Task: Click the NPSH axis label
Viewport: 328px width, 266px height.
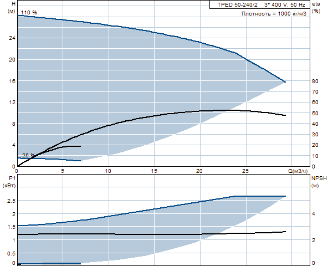Action: coord(319,178)
